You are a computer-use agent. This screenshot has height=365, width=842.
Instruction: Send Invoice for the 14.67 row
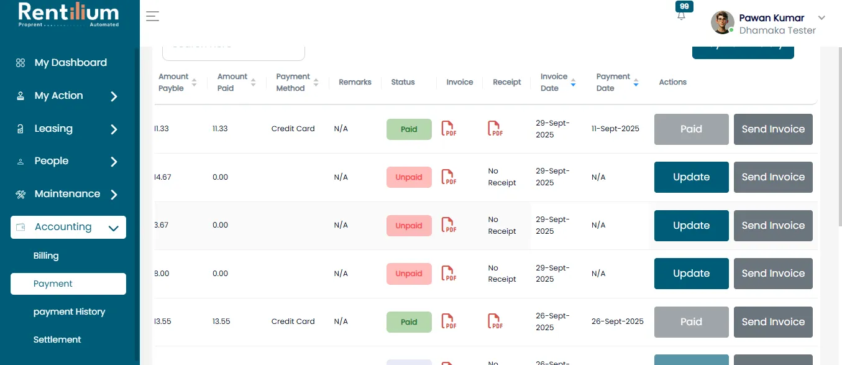tap(773, 177)
